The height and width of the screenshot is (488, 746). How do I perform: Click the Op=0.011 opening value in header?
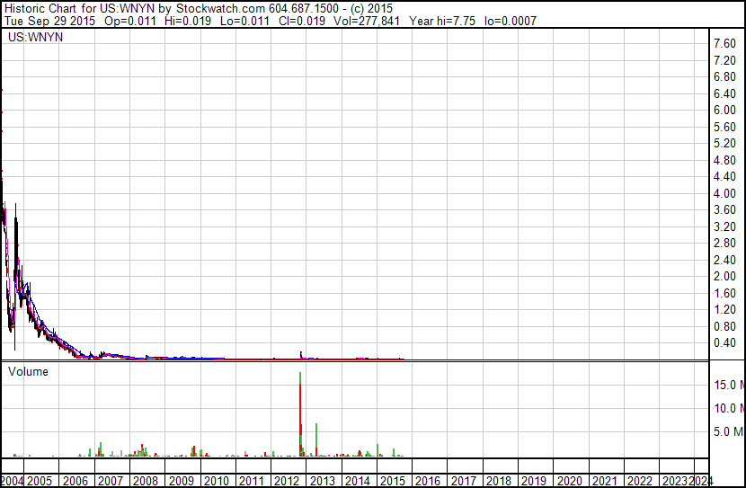pyautogui.click(x=130, y=21)
